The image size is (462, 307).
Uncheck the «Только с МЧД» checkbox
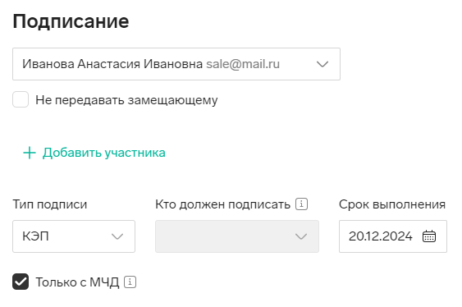[x=21, y=282]
